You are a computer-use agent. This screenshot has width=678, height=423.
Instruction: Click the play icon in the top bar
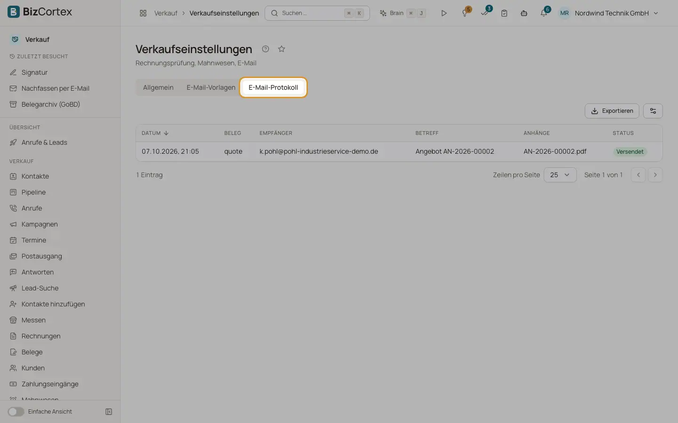pyautogui.click(x=444, y=13)
